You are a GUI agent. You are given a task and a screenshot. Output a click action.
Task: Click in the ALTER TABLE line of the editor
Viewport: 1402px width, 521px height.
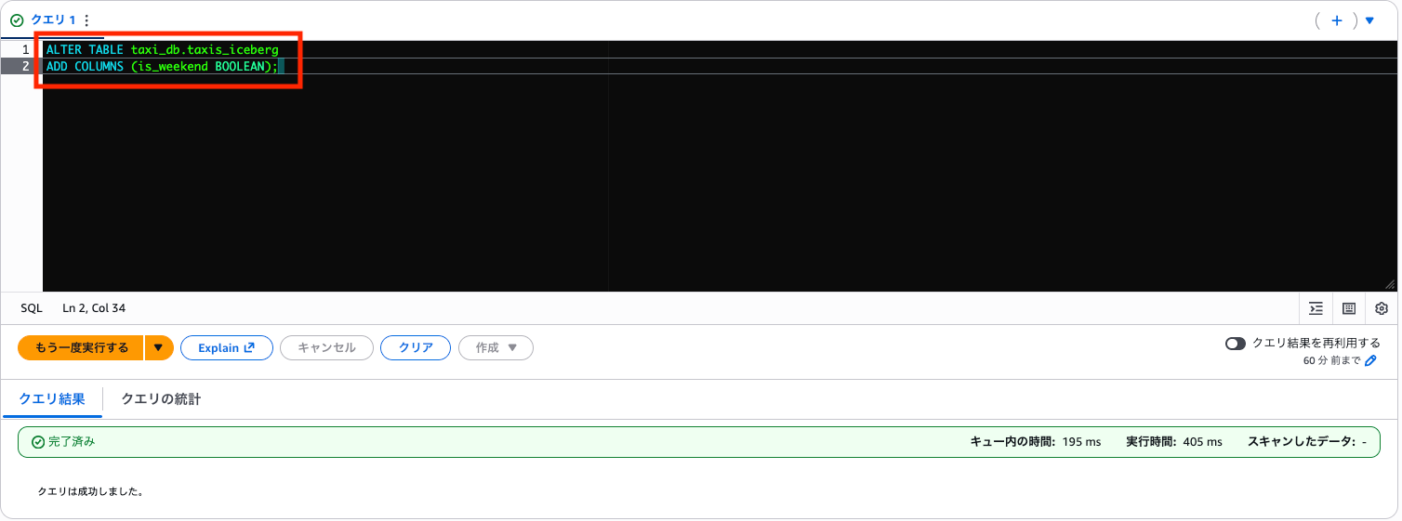pyautogui.click(x=162, y=49)
